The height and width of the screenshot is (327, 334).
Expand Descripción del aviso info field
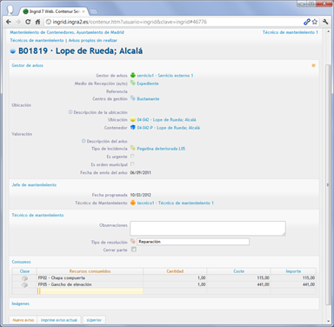click(83, 141)
